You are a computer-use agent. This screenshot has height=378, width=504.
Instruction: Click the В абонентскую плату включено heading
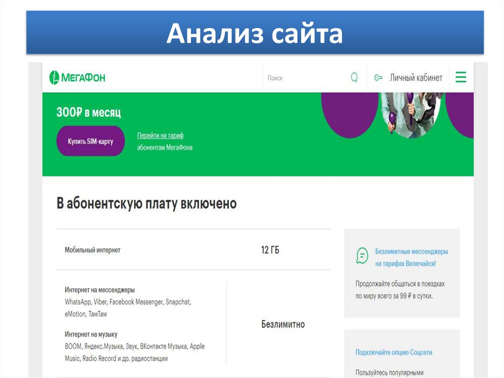(x=147, y=204)
